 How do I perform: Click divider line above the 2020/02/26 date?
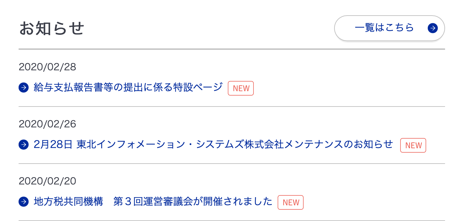(x=232, y=107)
